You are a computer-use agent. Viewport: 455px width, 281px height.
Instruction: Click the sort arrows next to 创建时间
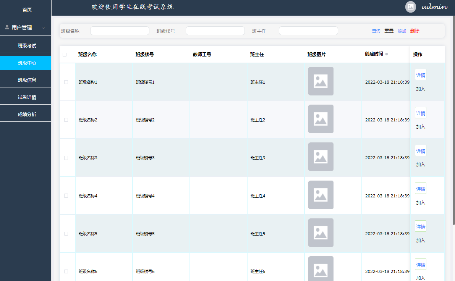coord(387,54)
